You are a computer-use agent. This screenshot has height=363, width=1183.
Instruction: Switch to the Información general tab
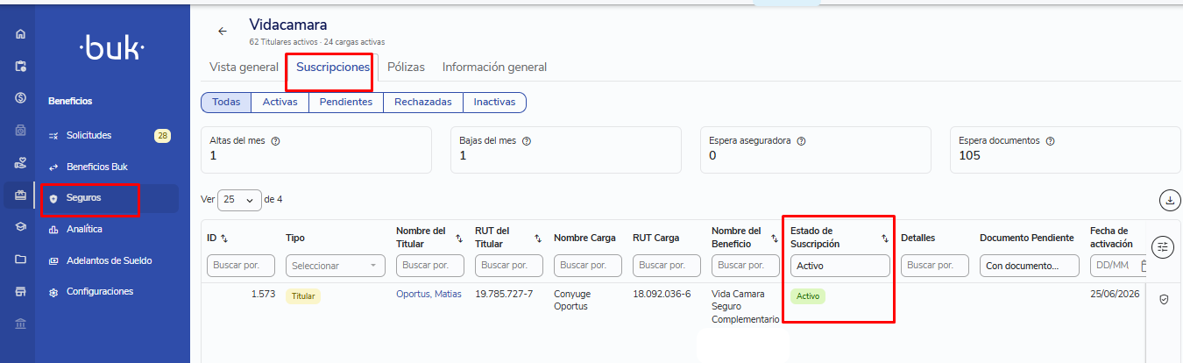(494, 67)
